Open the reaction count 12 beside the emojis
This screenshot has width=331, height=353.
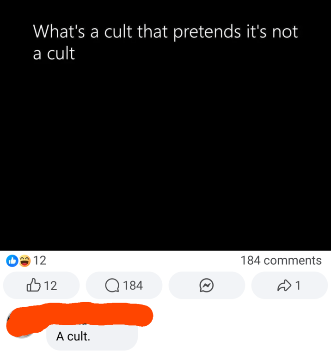tap(40, 261)
